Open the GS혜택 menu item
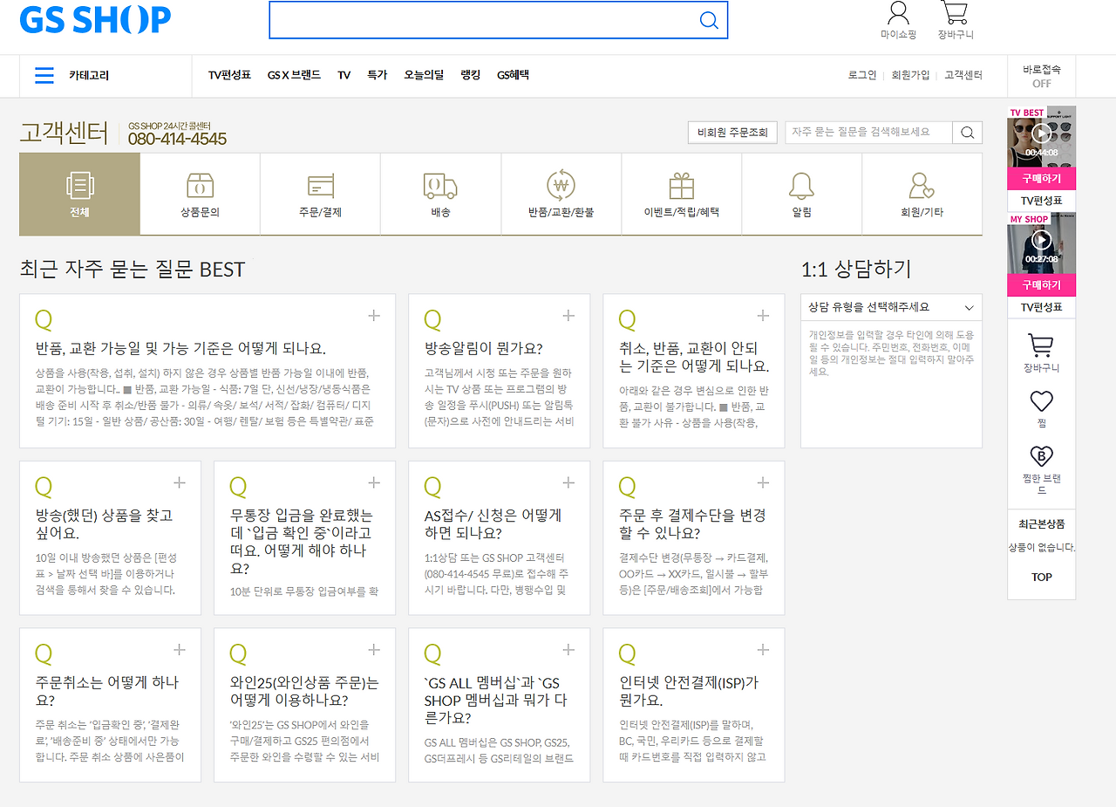The width and height of the screenshot is (1116, 807). coord(513,76)
